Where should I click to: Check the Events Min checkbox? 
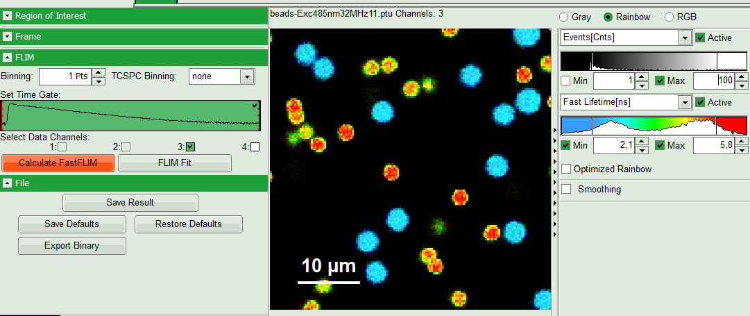[x=567, y=81]
